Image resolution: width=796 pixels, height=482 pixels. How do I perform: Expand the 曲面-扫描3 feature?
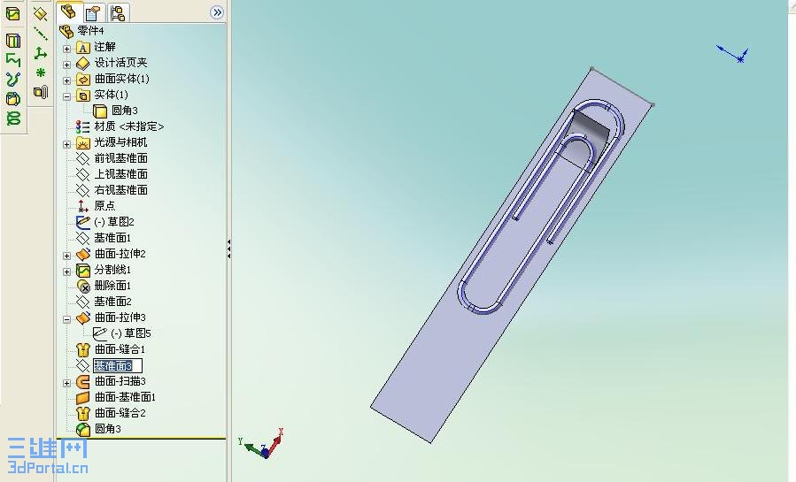pos(66,383)
